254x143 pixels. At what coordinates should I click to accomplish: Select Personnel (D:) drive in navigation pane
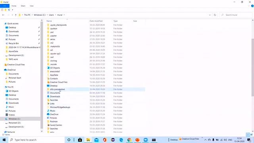pos(15,123)
